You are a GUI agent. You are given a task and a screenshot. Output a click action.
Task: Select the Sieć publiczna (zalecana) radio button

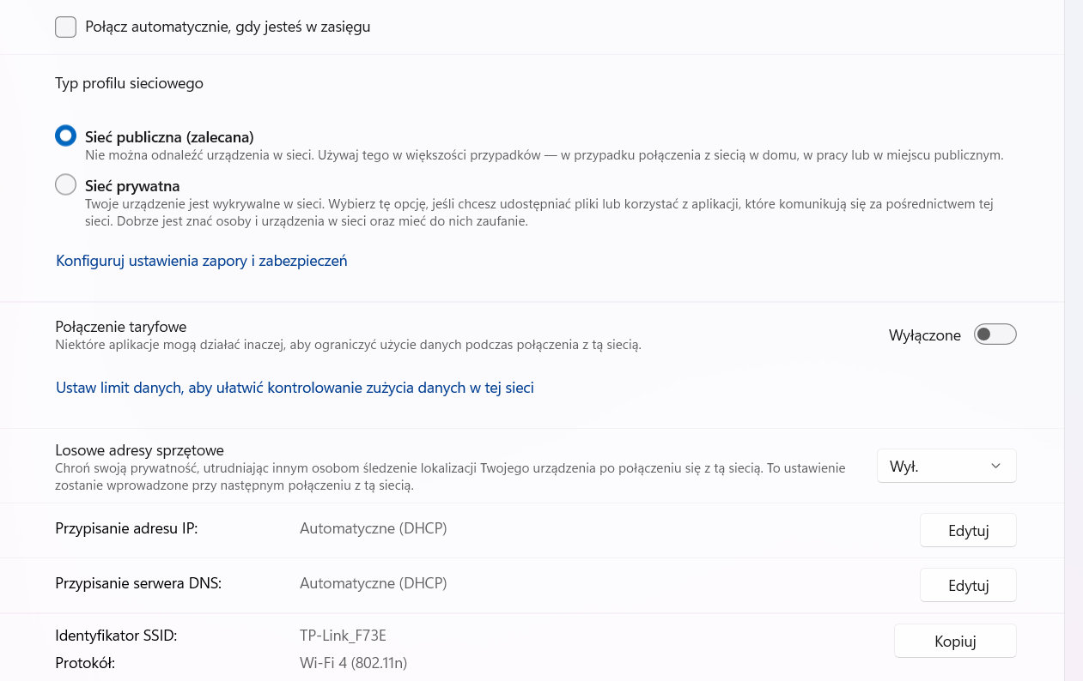pyautogui.click(x=65, y=136)
